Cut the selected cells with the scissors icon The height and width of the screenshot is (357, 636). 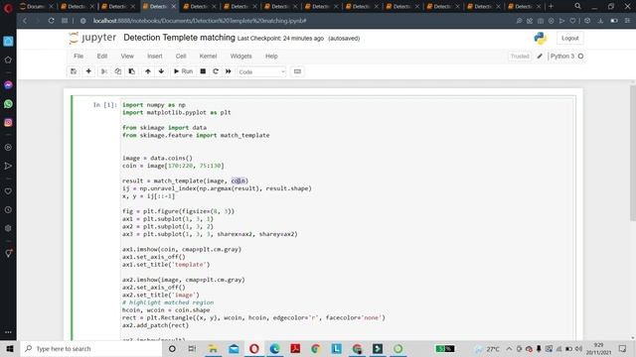click(104, 71)
